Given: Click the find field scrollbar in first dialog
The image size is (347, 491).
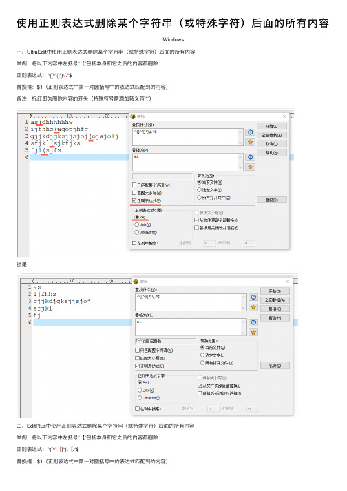Looking at the screenshot, I should point(240,137).
